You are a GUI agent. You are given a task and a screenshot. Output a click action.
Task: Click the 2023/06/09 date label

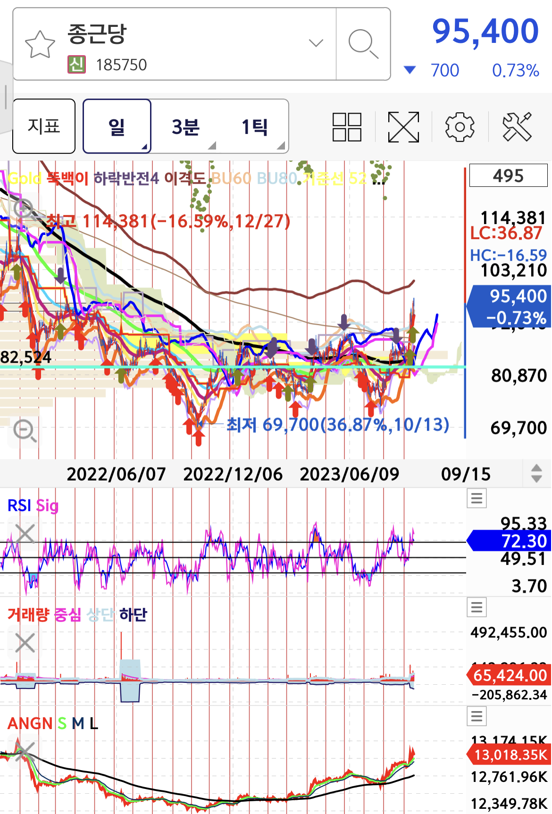350,474
